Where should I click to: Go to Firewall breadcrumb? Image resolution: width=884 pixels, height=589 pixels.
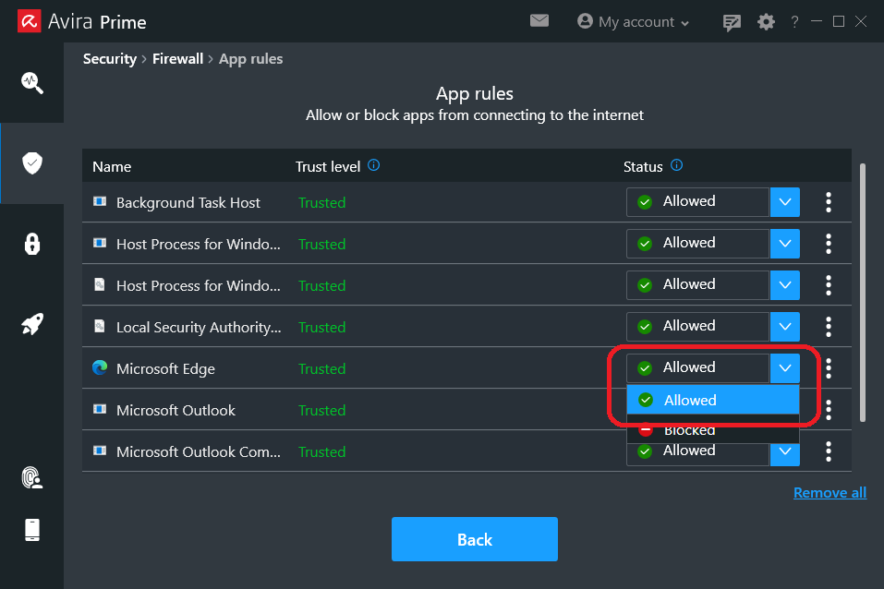177,58
